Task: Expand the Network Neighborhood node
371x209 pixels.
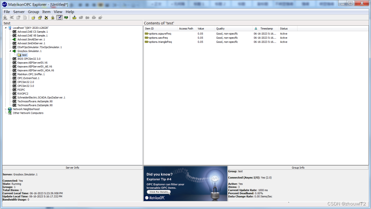Action: pos(6,109)
